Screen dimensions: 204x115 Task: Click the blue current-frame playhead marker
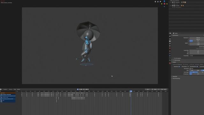tap(131, 91)
